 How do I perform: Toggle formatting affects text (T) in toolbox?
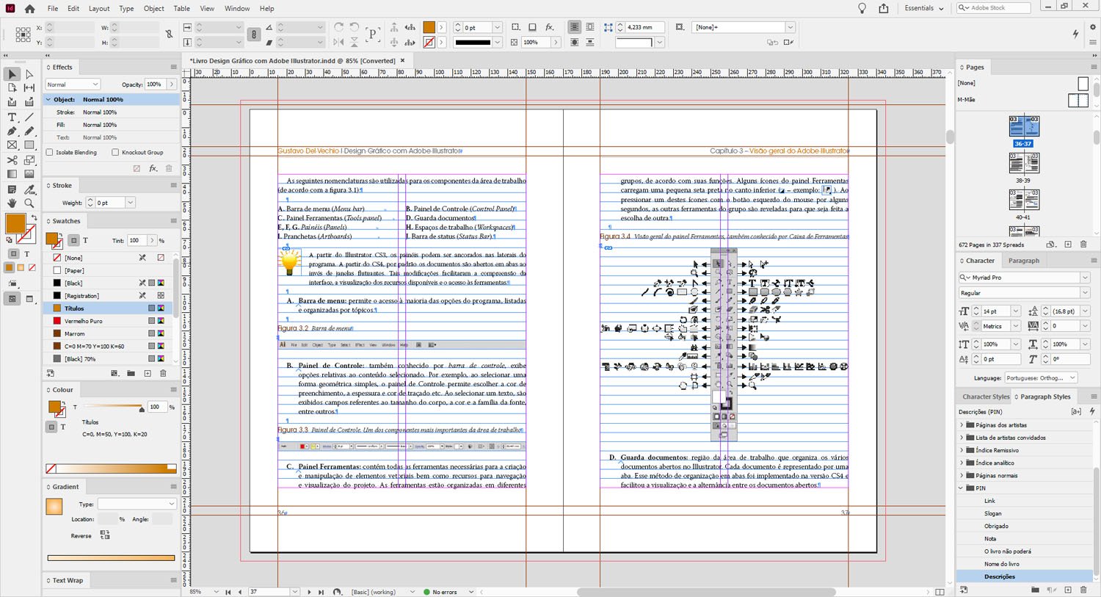(26, 254)
